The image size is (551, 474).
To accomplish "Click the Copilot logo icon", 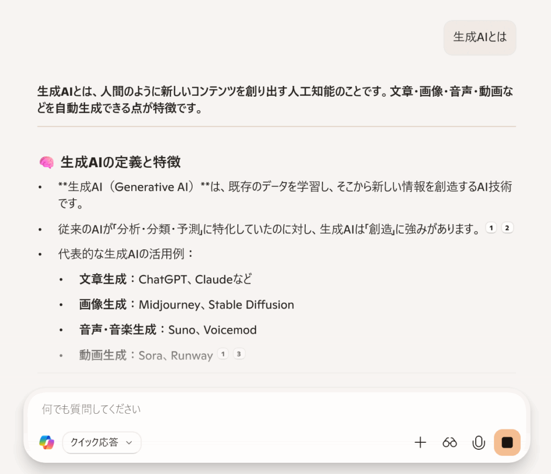I will (47, 442).
